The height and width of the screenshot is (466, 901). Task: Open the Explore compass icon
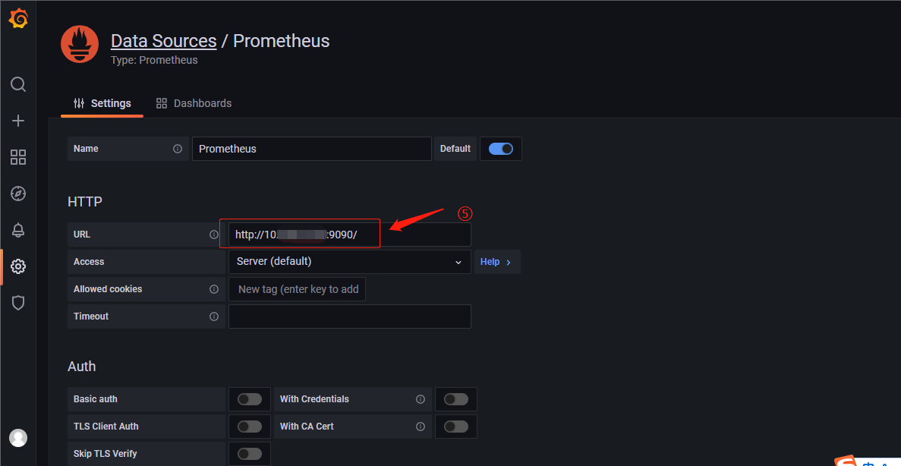coord(18,194)
